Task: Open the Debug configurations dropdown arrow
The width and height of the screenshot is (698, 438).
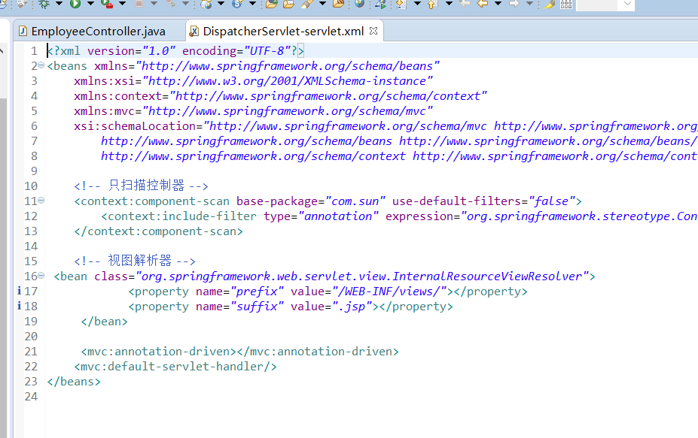Action: pyautogui.click(x=59, y=4)
